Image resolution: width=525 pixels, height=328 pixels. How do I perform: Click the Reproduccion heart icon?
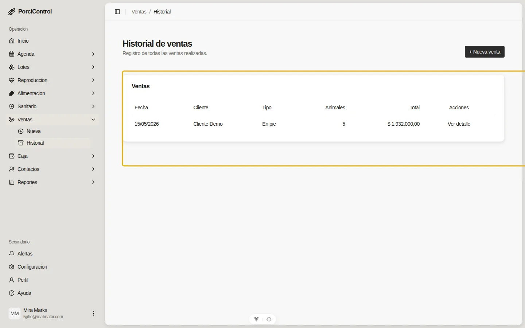pyautogui.click(x=12, y=80)
